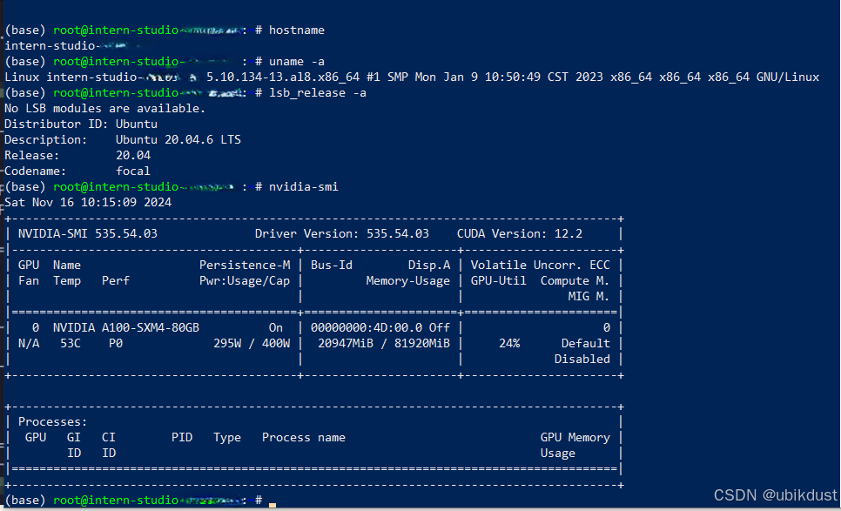Click 'Distributor ID: Ubuntu' line
841x511 pixels.
pyautogui.click(x=81, y=124)
